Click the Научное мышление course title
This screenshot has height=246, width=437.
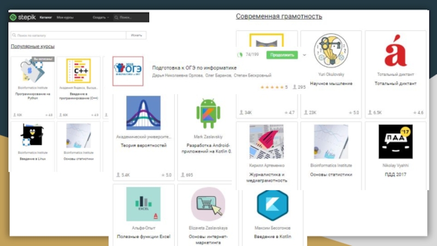[331, 84]
